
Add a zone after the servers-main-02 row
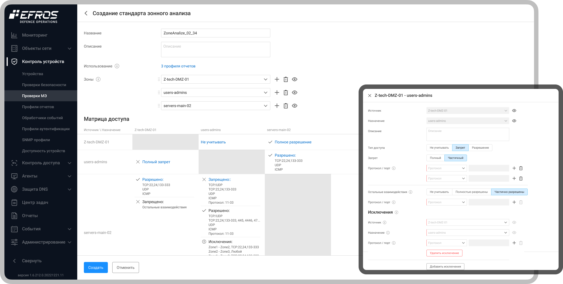[x=277, y=106]
